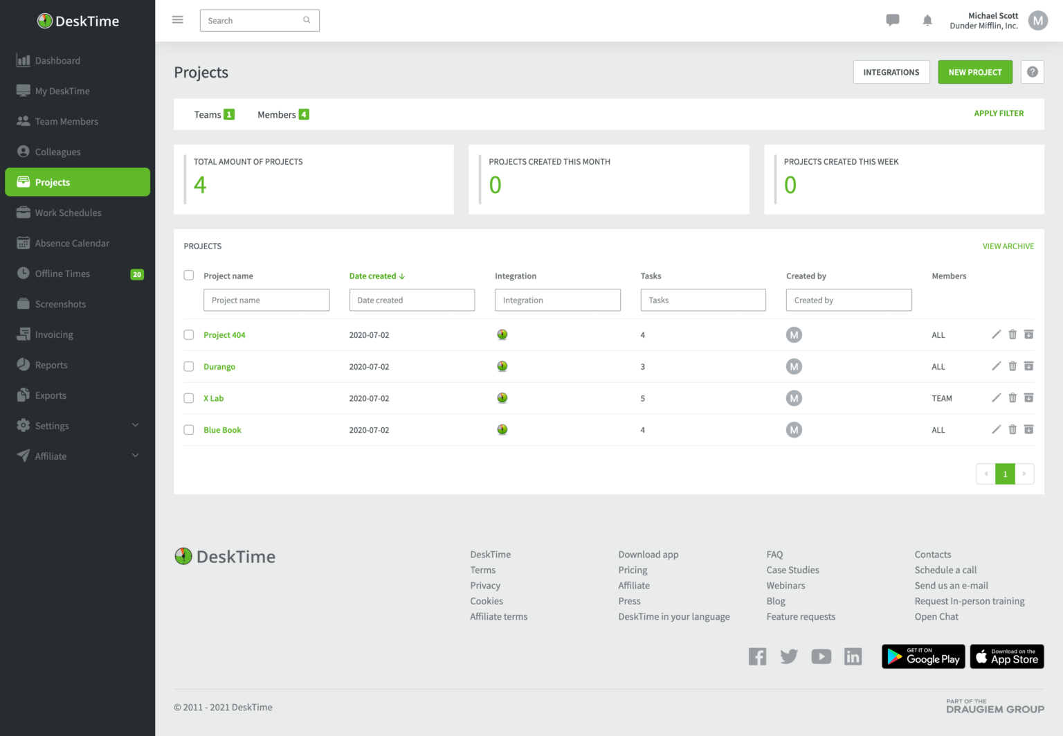1063x736 pixels.
Task: Archive the Blue Book project
Action: click(x=1029, y=429)
